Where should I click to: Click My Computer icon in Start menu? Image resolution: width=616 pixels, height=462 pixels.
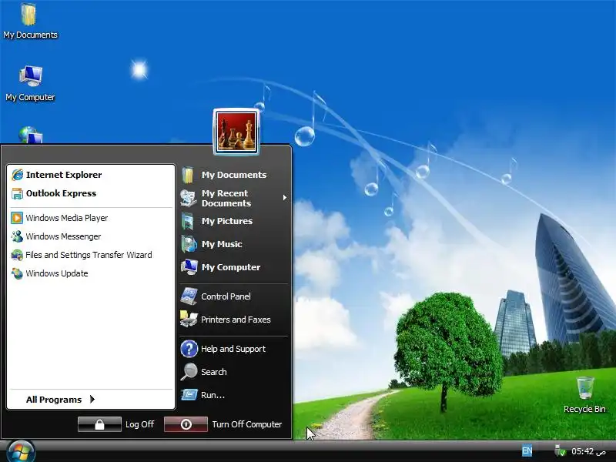point(189,267)
